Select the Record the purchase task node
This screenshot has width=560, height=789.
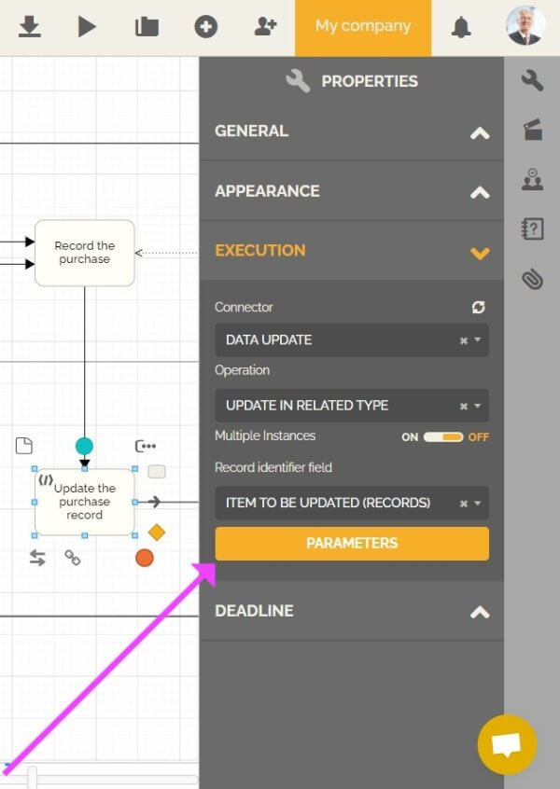coord(85,253)
